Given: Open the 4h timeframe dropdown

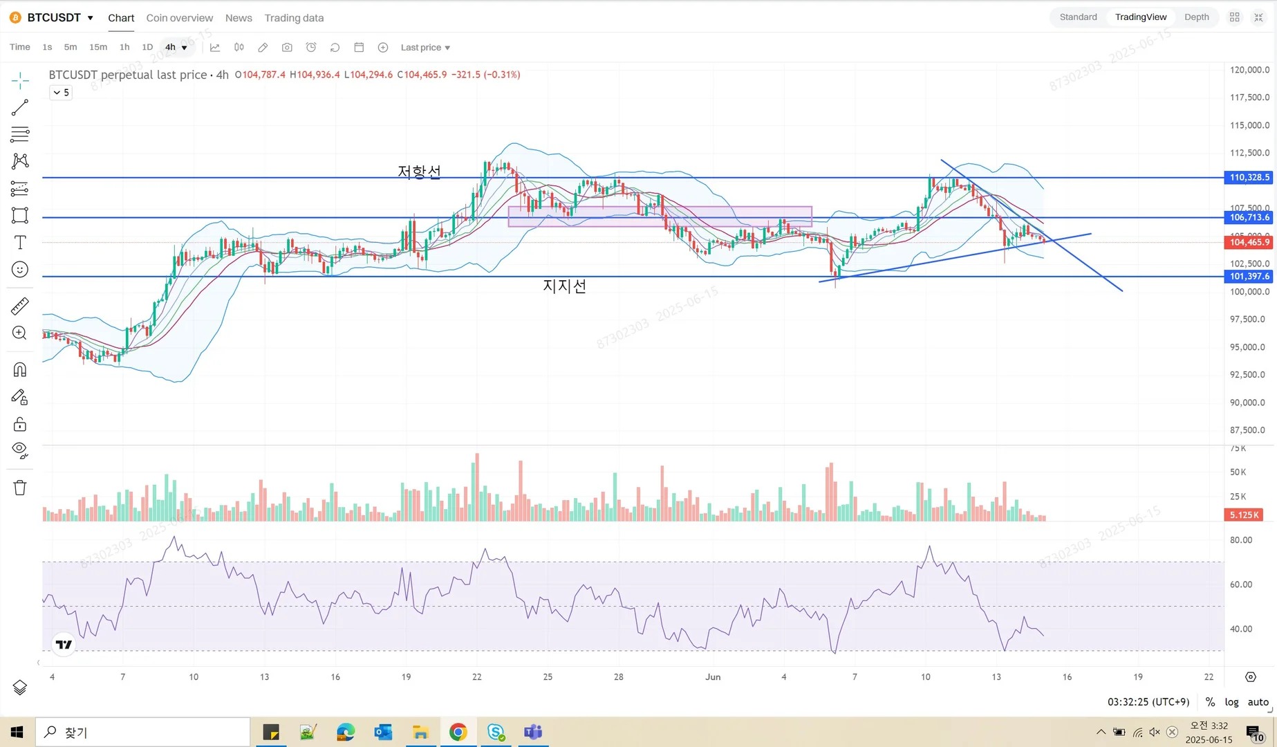Looking at the screenshot, I should tap(176, 47).
